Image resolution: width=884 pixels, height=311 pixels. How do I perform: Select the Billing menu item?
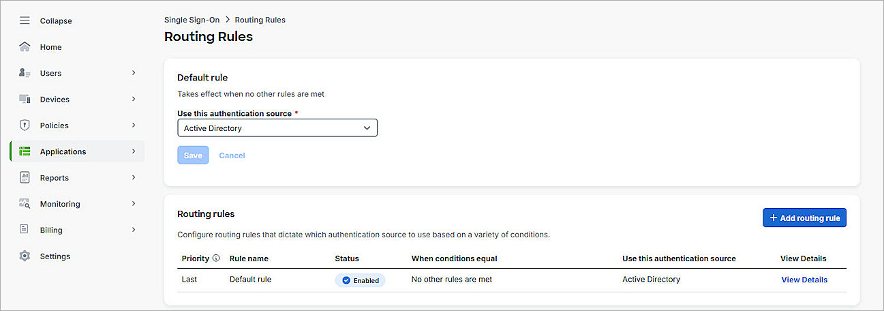51,230
